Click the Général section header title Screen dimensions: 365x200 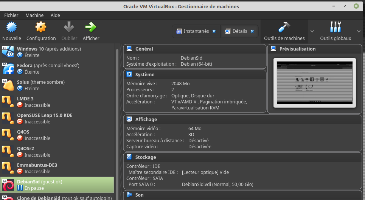point(144,49)
